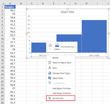Click the Format Axis paint icon
110x104 pixels.
tap(50, 98)
